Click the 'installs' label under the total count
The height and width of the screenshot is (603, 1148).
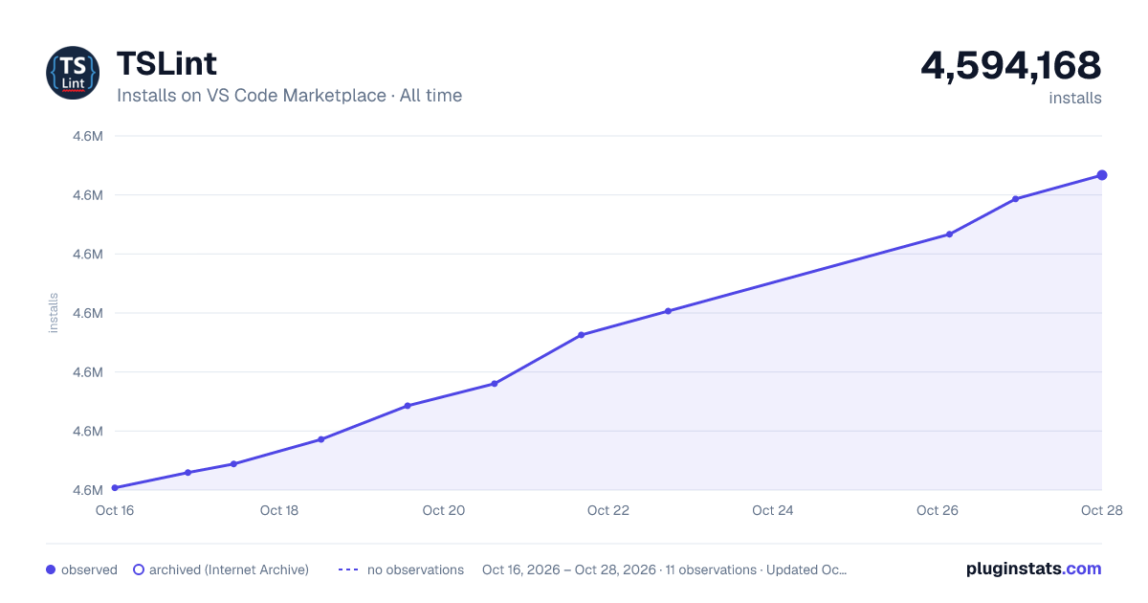point(1075,98)
